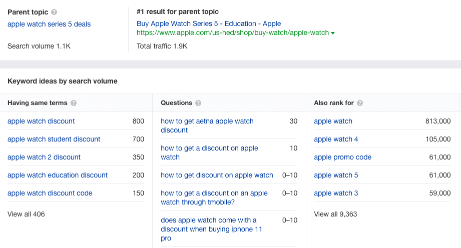Open apple watch 4 keyword
The height and width of the screenshot is (248, 461).
[336, 139]
